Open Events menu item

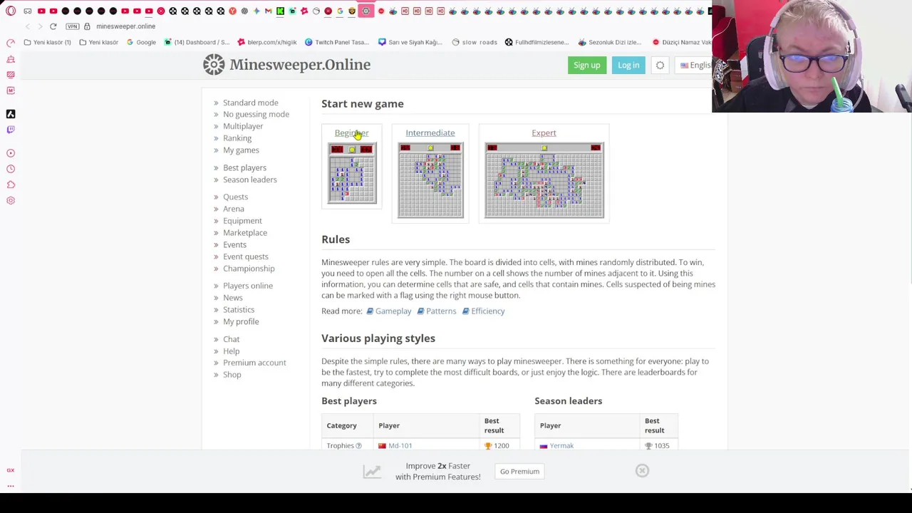pos(234,244)
